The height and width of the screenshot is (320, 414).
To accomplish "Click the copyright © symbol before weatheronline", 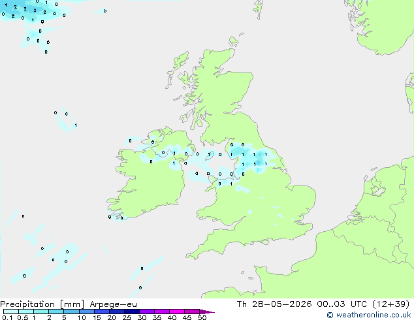I will click(330, 315).
